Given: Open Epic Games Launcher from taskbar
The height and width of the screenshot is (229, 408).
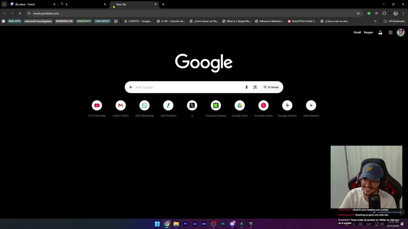Looking at the screenshot, I should coord(251,224).
